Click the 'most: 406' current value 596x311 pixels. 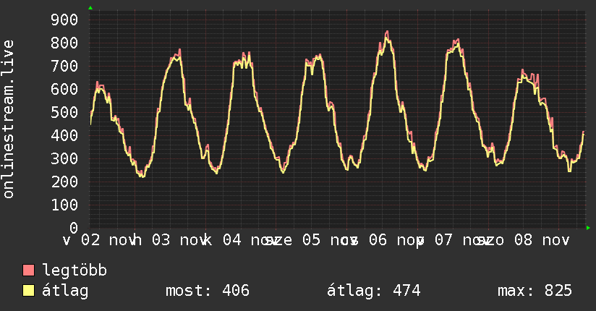click(207, 291)
